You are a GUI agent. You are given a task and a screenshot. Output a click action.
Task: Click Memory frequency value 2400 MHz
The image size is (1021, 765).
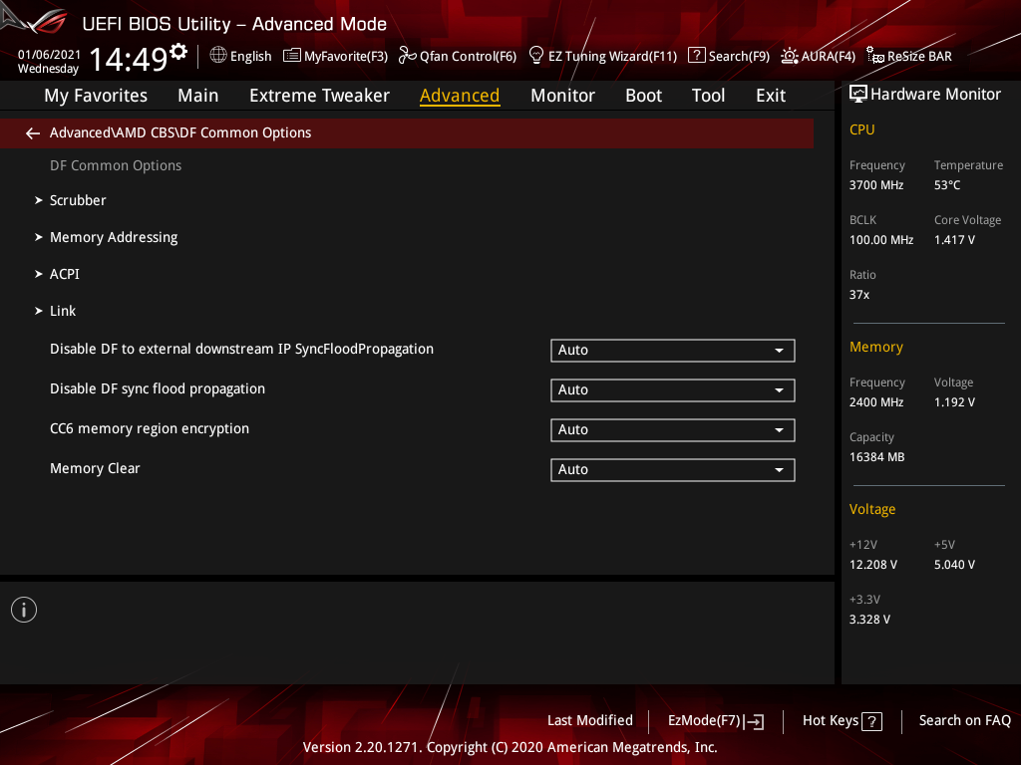(x=876, y=402)
